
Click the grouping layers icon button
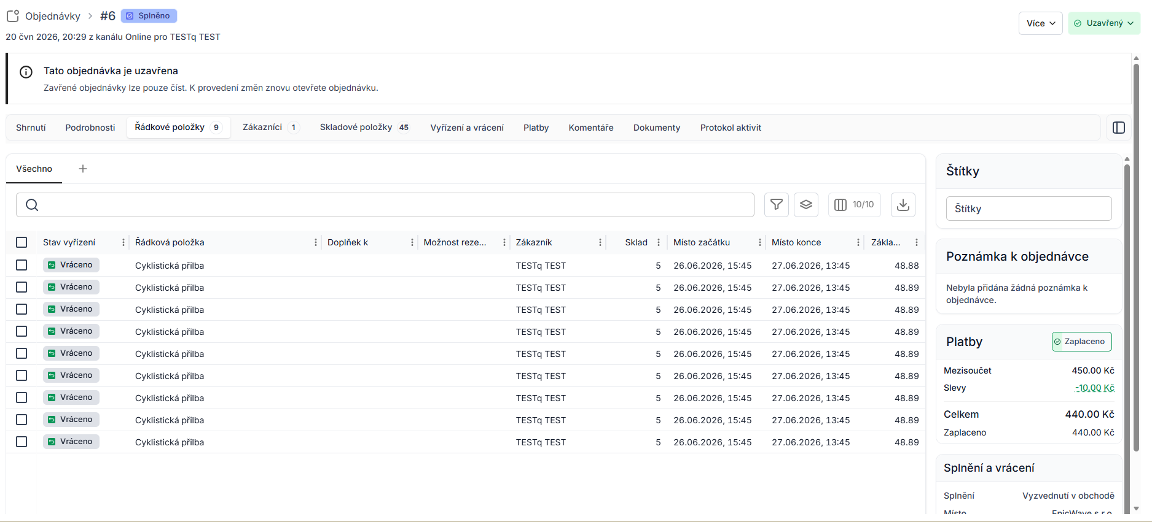coord(805,205)
